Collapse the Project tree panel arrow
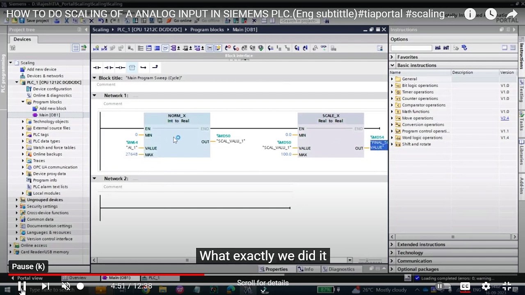This screenshot has width=525, height=295. point(86,29)
